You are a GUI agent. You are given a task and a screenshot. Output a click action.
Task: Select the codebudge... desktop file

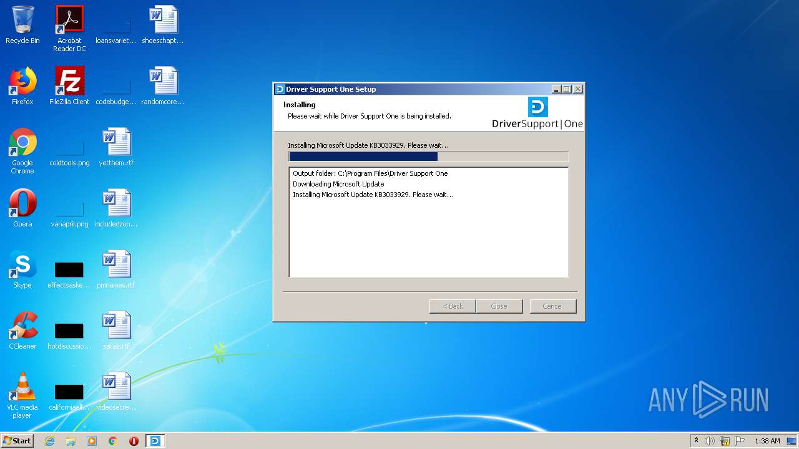[116, 87]
